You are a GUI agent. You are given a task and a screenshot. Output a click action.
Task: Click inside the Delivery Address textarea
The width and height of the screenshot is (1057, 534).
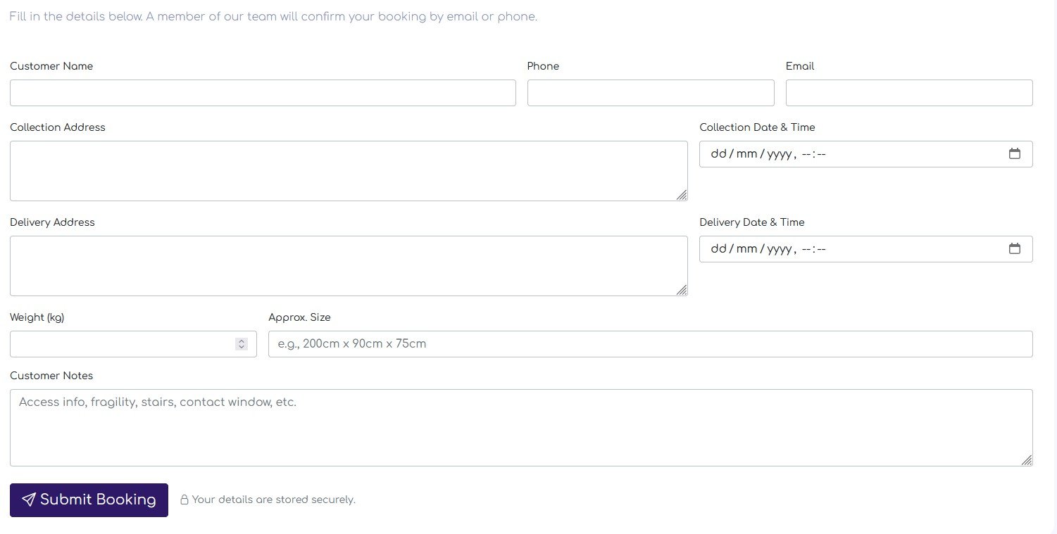click(348, 266)
